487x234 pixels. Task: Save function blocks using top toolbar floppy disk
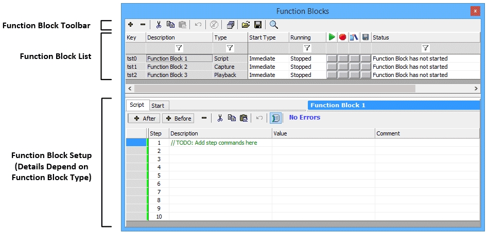pos(257,24)
